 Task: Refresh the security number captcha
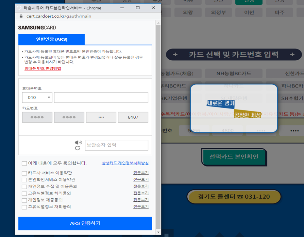(78, 148)
